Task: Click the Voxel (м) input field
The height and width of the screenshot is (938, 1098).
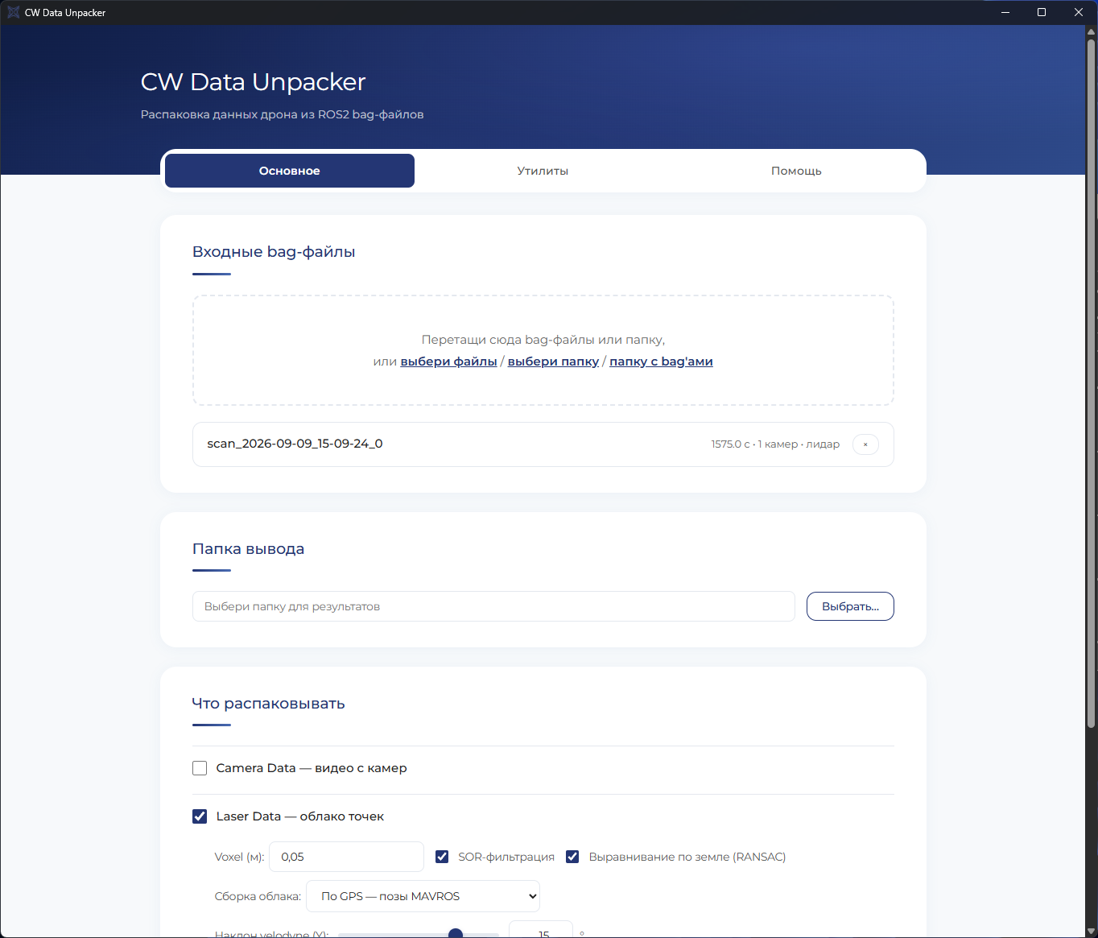Action: (346, 857)
